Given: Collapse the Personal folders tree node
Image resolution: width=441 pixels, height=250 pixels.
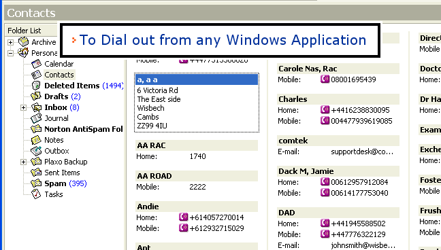Looking at the screenshot, I should pyautogui.click(x=10, y=53).
